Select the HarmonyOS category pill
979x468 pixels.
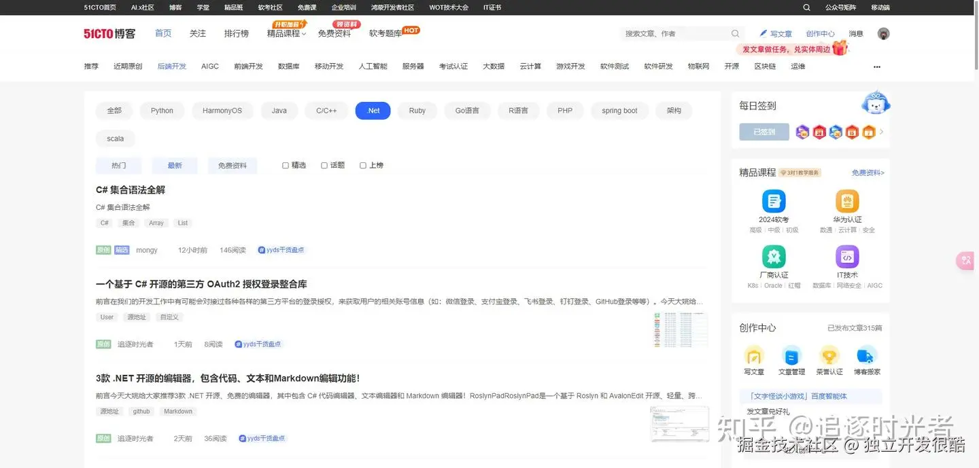click(222, 111)
